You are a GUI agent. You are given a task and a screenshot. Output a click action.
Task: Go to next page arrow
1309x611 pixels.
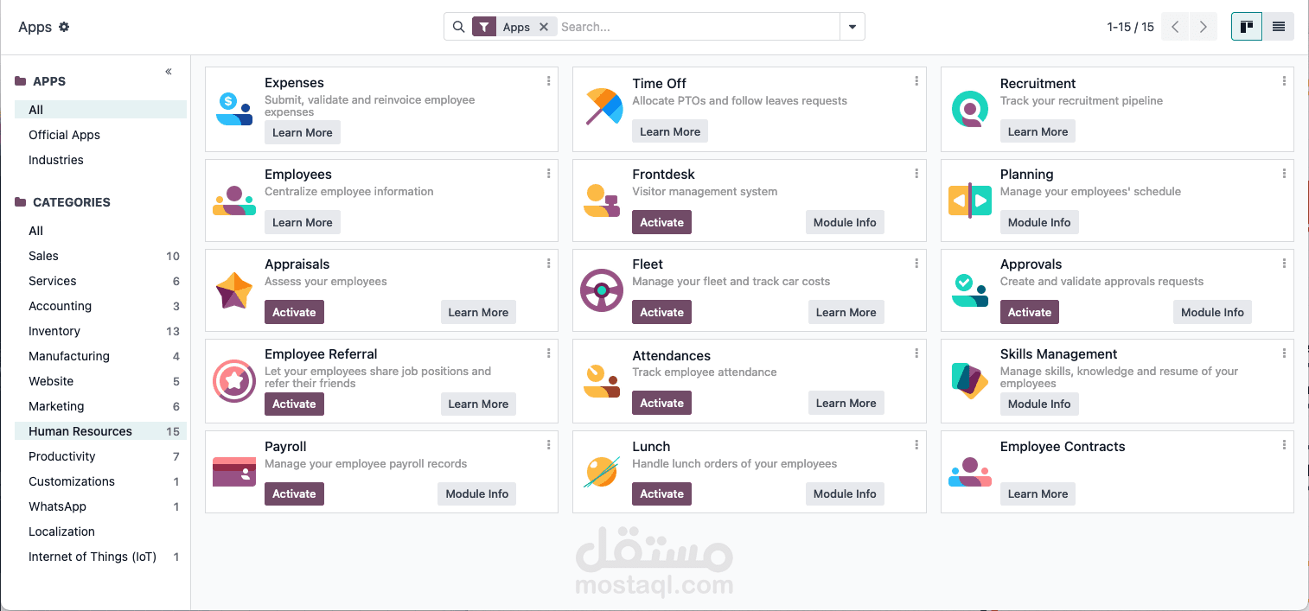tap(1203, 27)
